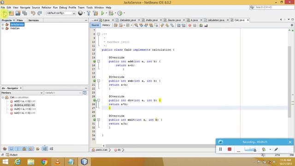Click the override glyph beside add method
Screen dimensions: 295x166
94,61
